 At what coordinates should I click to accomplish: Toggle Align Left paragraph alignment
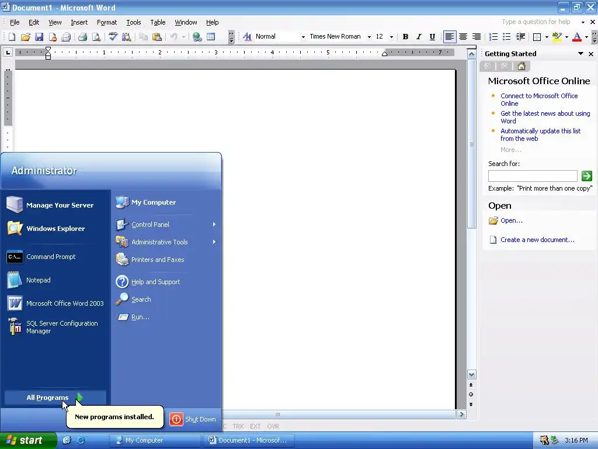(x=450, y=37)
